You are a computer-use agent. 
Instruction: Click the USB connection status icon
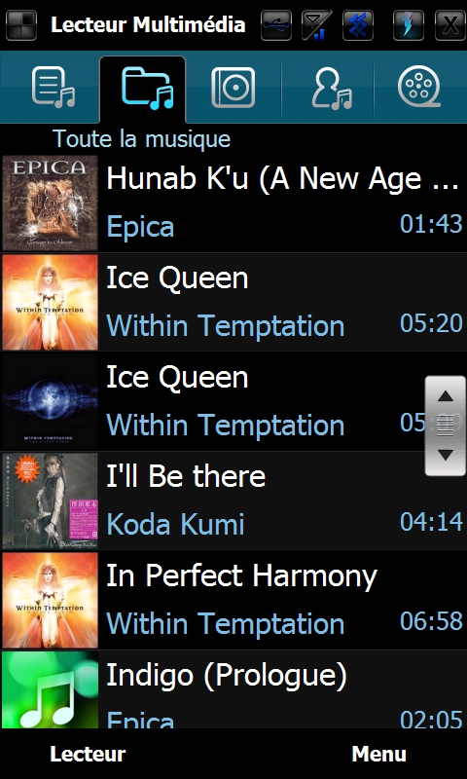[x=276, y=25]
